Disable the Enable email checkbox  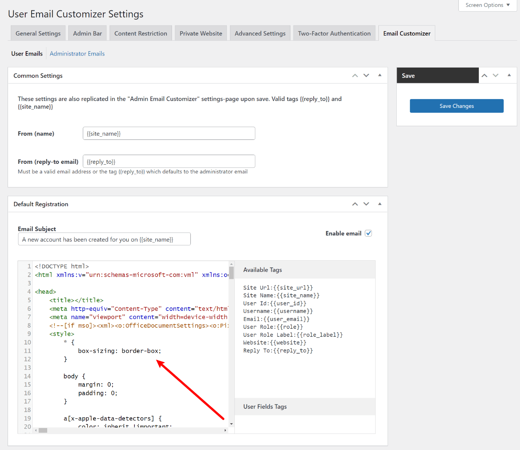pos(368,233)
